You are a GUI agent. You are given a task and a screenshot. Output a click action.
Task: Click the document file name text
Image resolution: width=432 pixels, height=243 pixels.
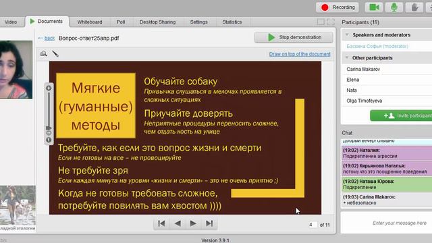pos(88,38)
